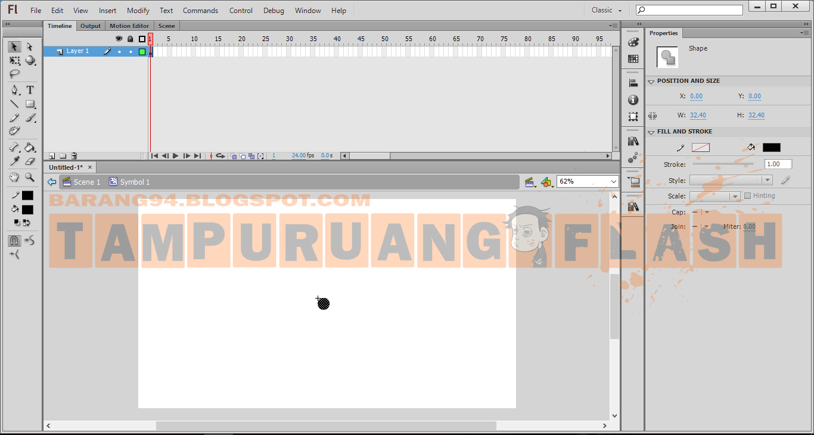This screenshot has width=814, height=435.
Task: Reset to black and white colors
Action: [x=17, y=223]
